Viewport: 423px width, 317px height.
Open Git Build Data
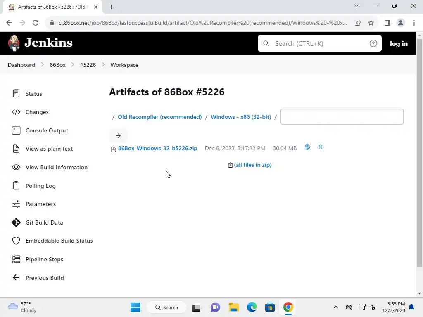click(44, 222)
